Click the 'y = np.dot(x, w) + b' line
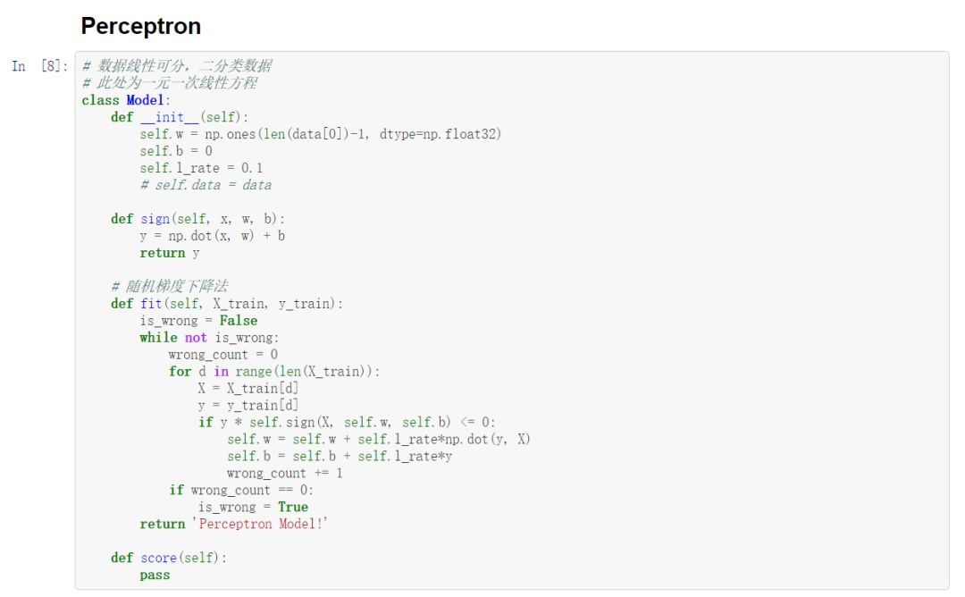The height and width of the screenshot is (597, 965). click(213, 236)
